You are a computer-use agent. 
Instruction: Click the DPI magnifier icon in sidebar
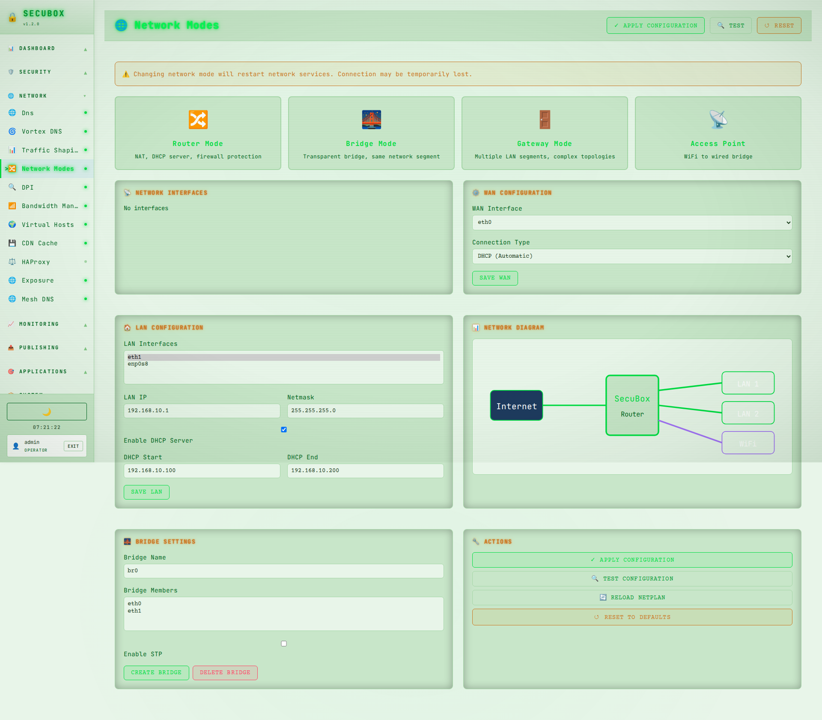[x=12, y=187]
